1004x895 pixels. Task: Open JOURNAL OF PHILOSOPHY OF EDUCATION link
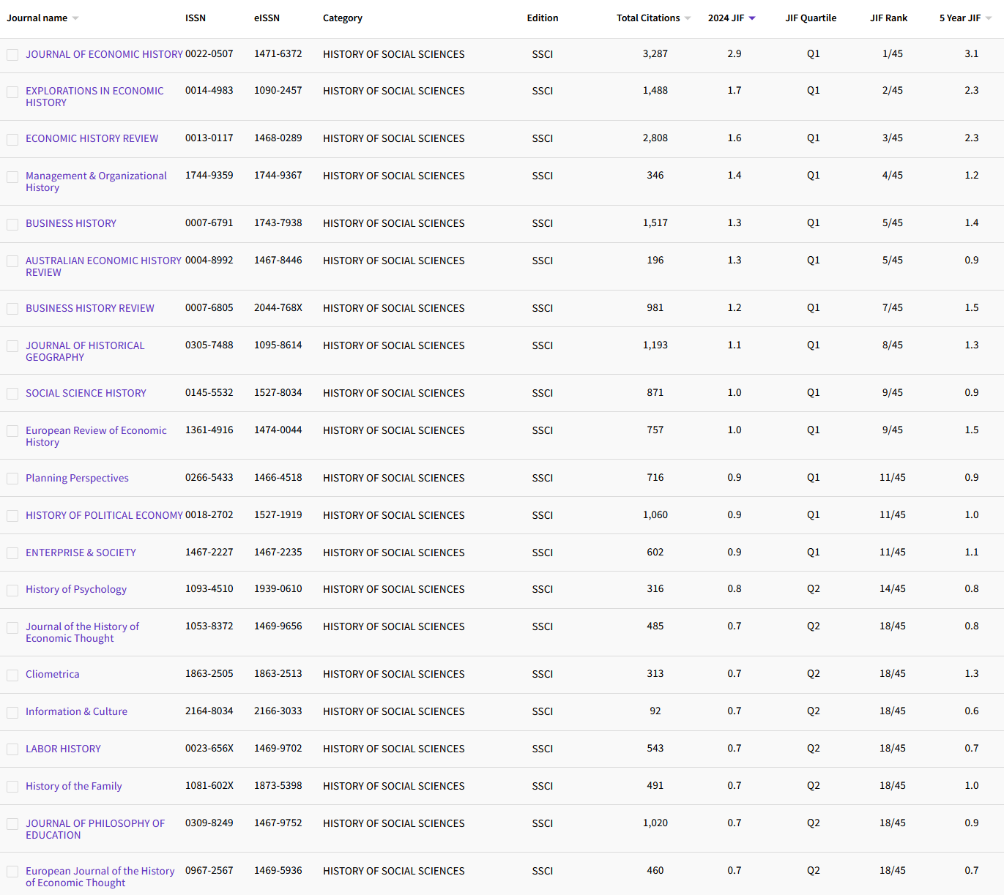95,829
